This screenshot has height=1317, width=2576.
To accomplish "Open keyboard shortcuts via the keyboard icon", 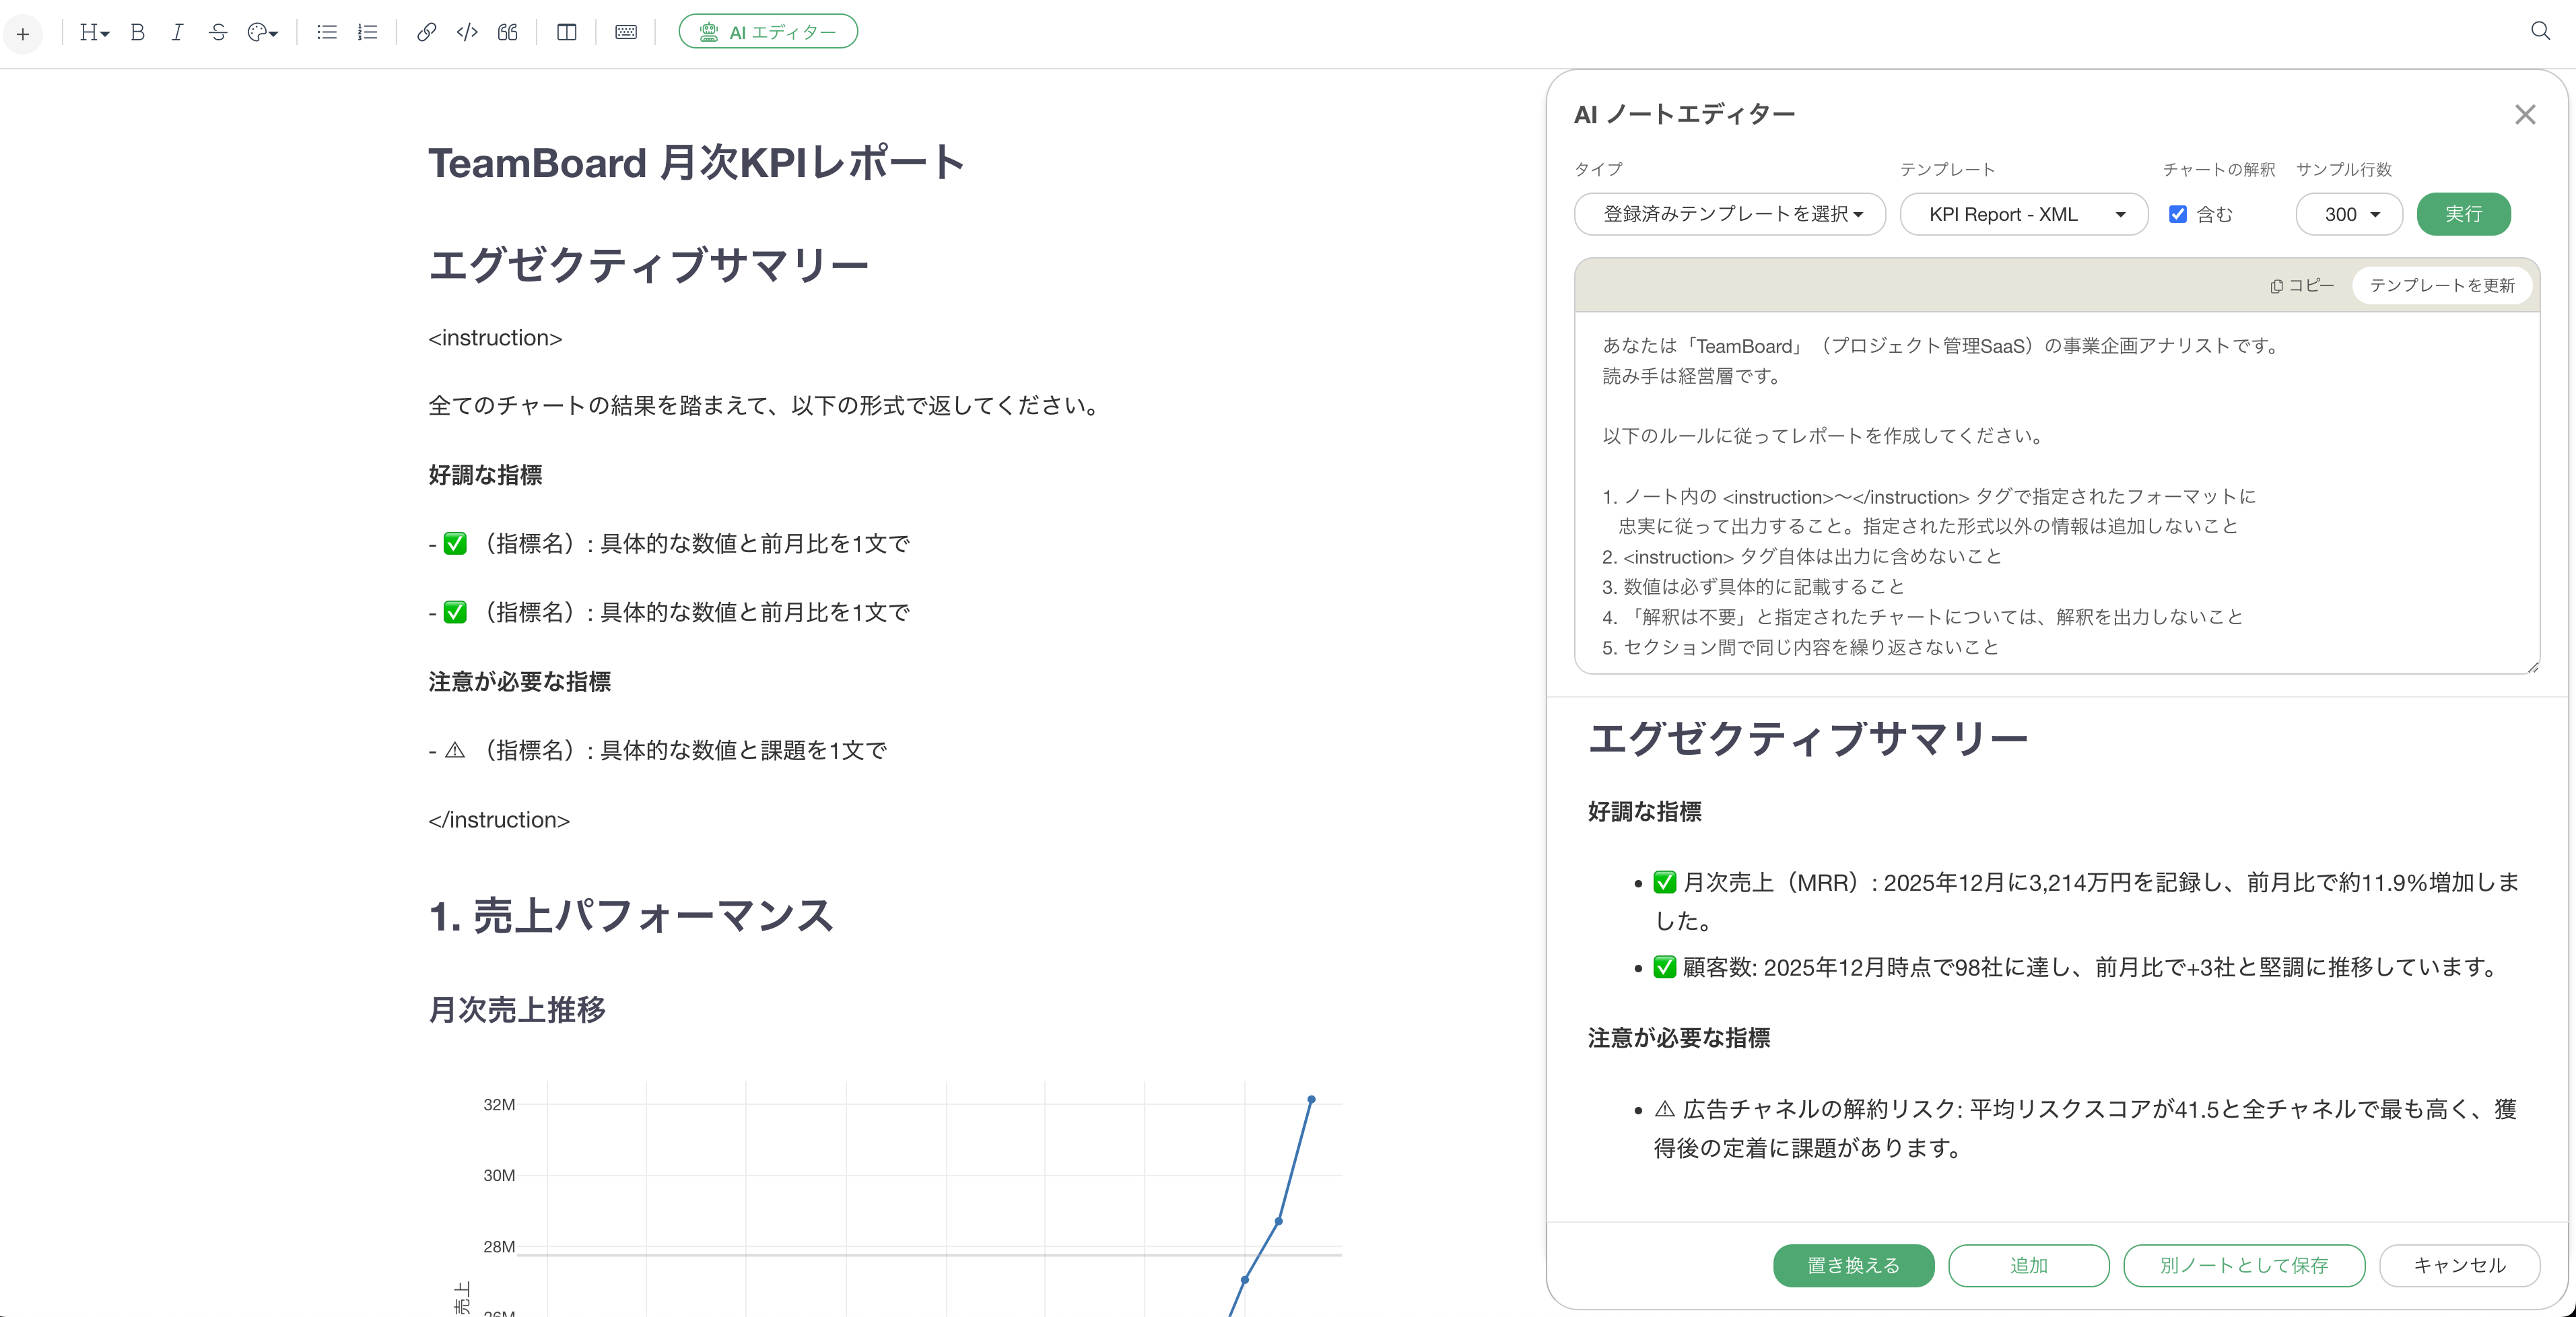I will click(626, 32).
